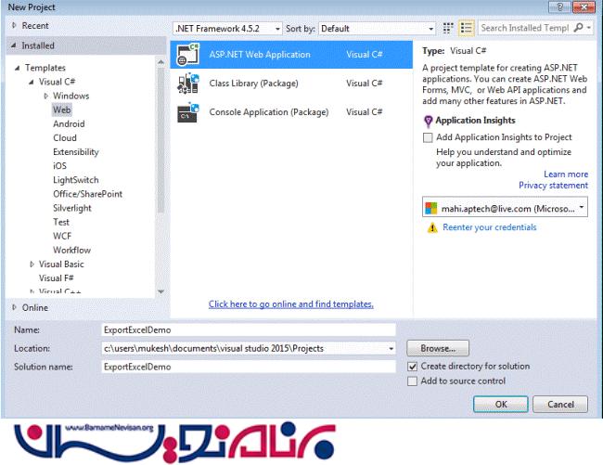Open the search options dropdown arrow
The height and width of the screenshot is (465, 603).
pyautogui.click(x=588, y=28)
